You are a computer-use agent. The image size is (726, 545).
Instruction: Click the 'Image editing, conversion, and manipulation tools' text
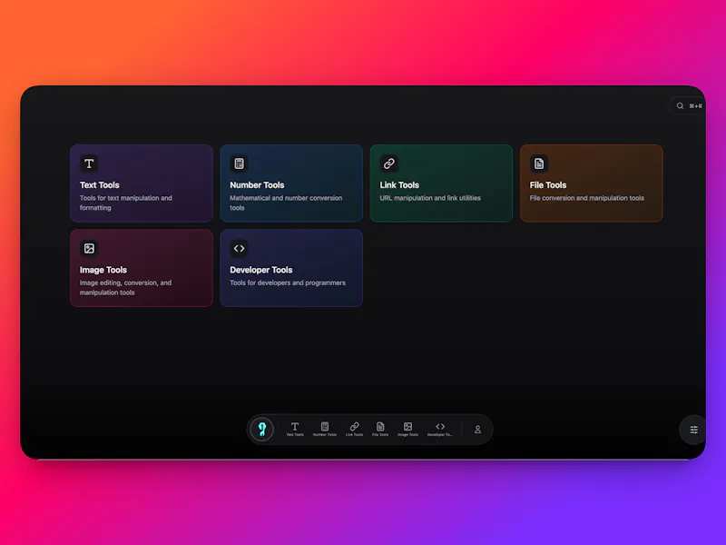[x=125, y=287]
